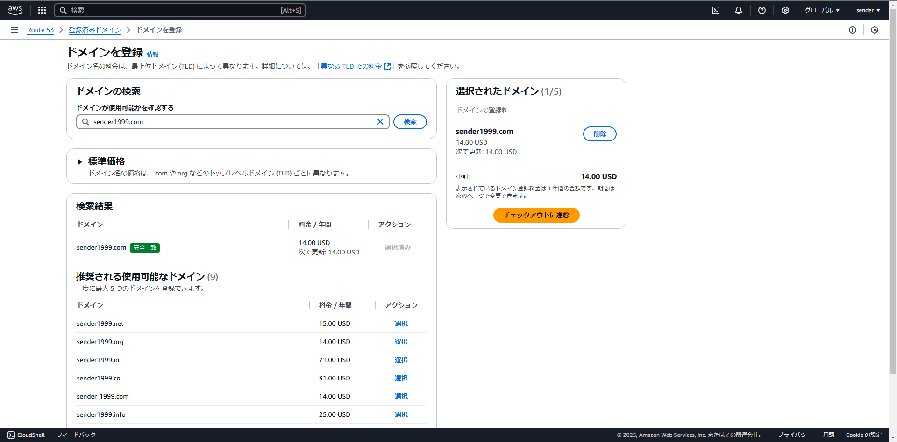Click the AWS home logo
The height and width of the screenshot is (442, 897).
pos(14,10)
